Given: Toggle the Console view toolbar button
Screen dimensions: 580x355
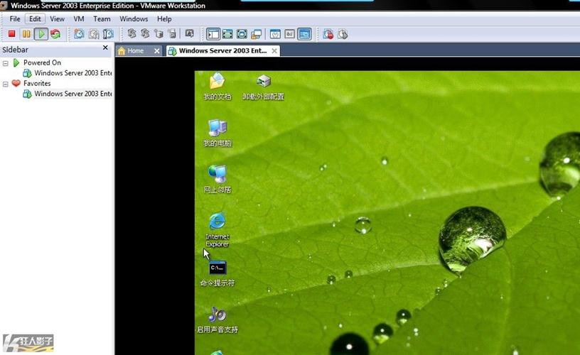Looking at the screenshot, I should coord(304,34).
